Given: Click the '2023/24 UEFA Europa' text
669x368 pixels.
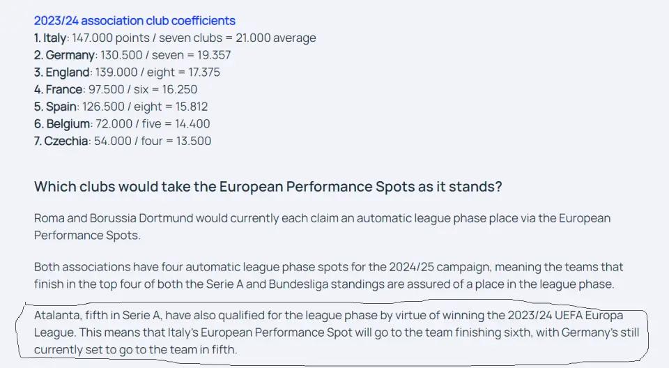Looking at the screenshot, I should point(565,316).
